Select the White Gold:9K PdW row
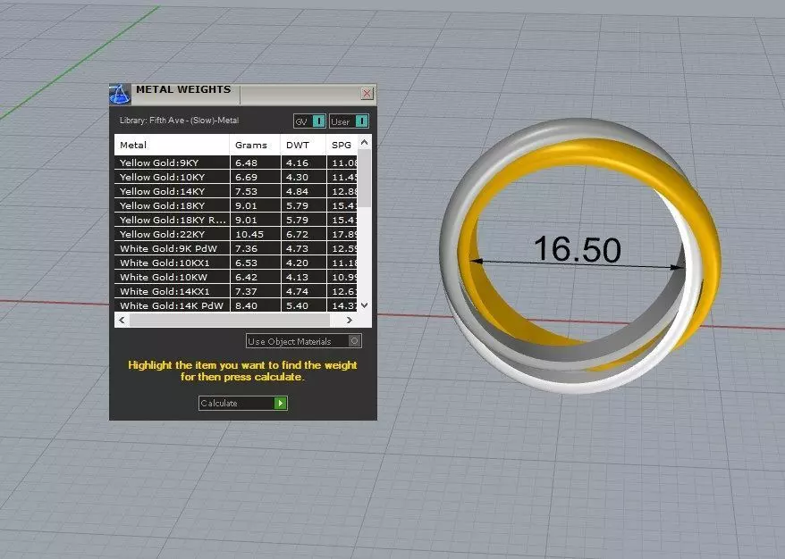785x559 pixels. [236, 248]
